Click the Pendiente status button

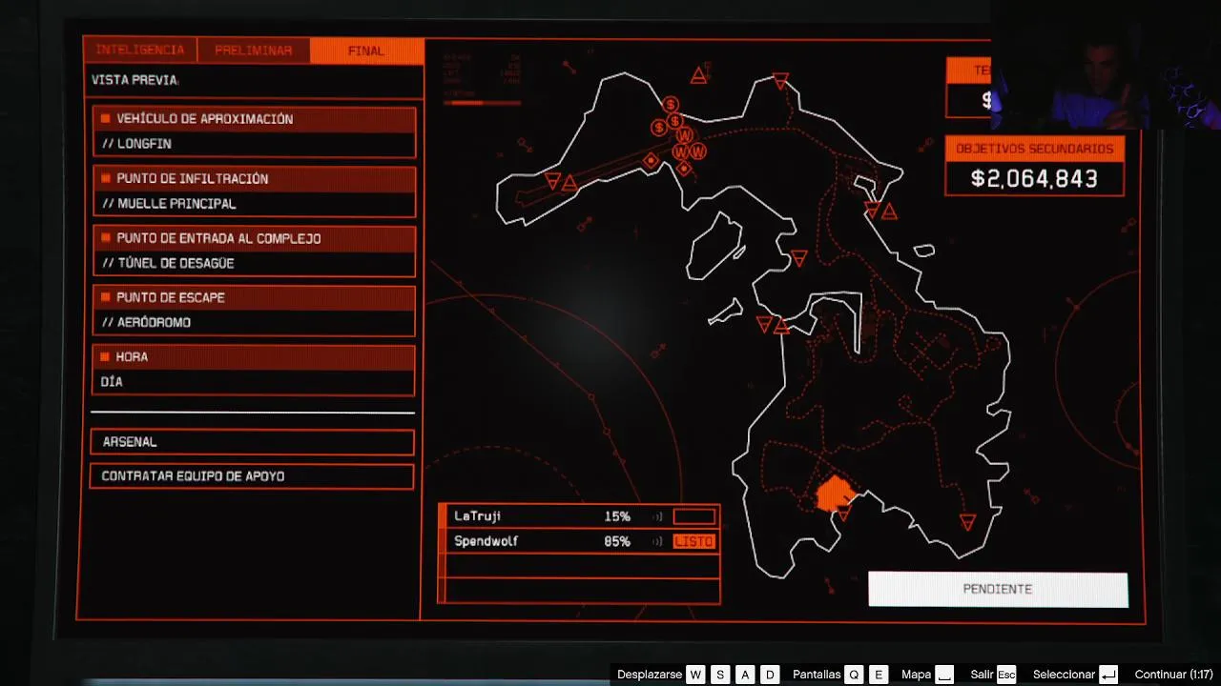tap(998, 589)
